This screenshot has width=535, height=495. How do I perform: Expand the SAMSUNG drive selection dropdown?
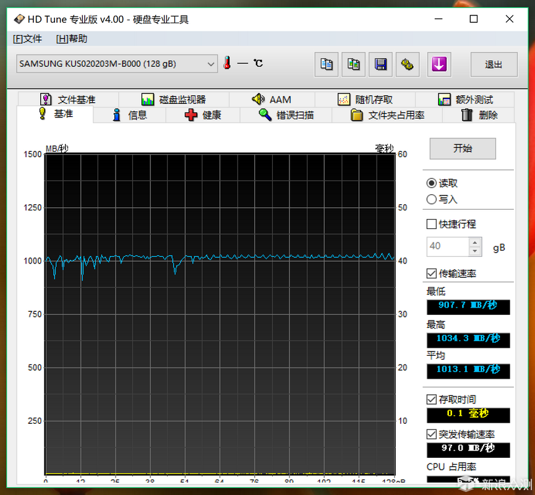click(x=211, y=64)
